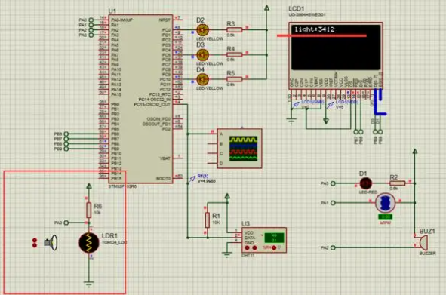Click the D1 red LED
The width and height of the screenshot is (446, 295).
[365, 183]
